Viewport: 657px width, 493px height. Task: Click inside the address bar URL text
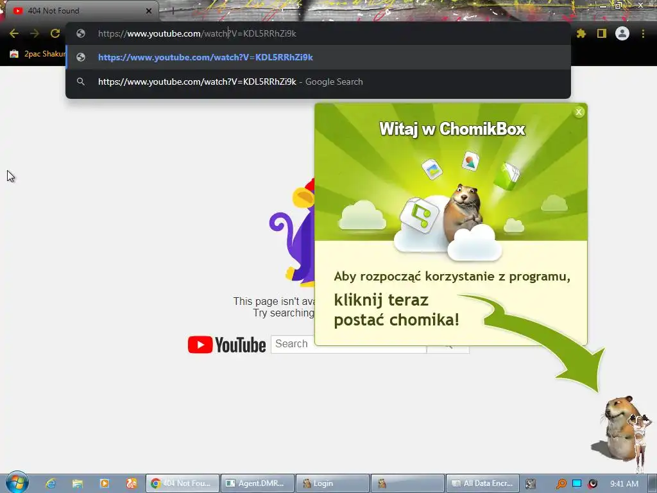(197, 33)
